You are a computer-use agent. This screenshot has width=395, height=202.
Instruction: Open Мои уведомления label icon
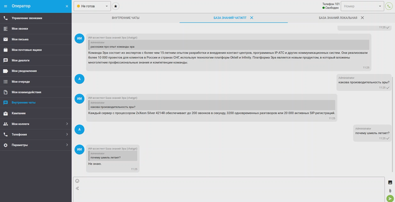click(x=6, y=71)
